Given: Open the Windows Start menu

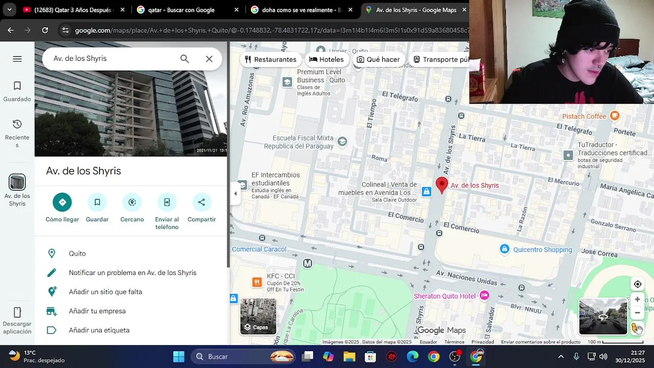Looking at the screenshot, I should [178, 356].
